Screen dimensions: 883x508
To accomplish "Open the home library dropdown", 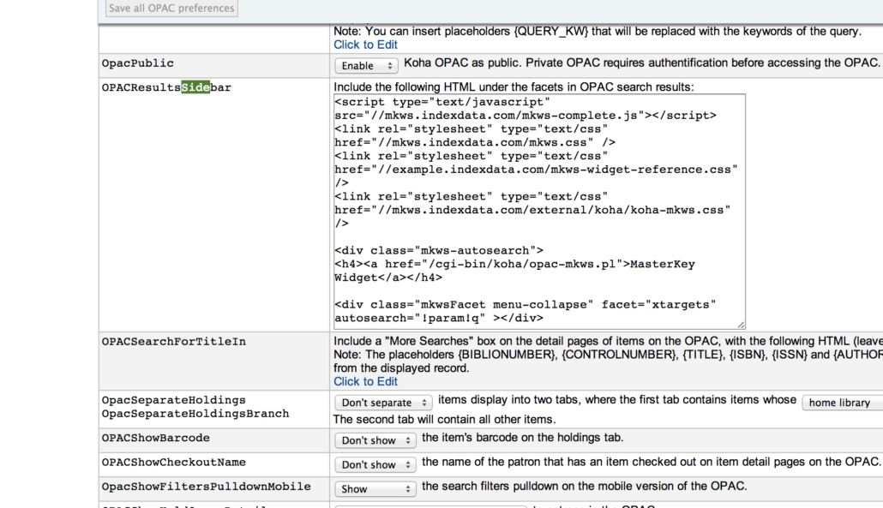I will (843, 403).
